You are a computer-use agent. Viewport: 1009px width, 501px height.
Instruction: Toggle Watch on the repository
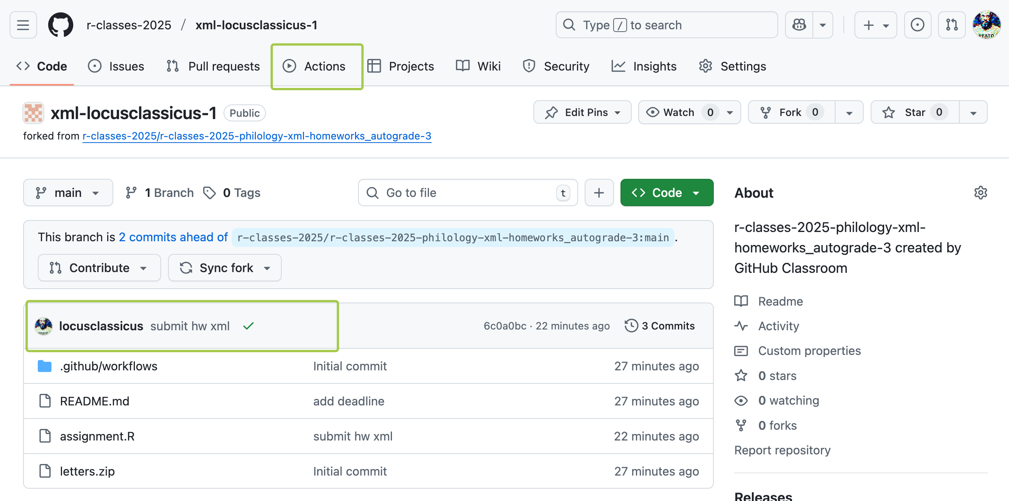pyautogui.click(x=678, y=113)
